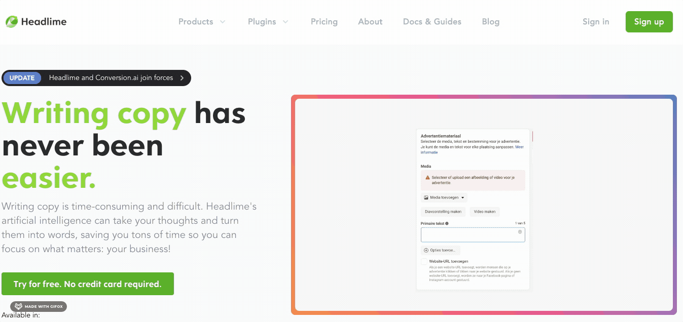Screen dimensions: 683x322
Task: Open the Headlime and Conversion.ai update banner
Action: (96, 78)
